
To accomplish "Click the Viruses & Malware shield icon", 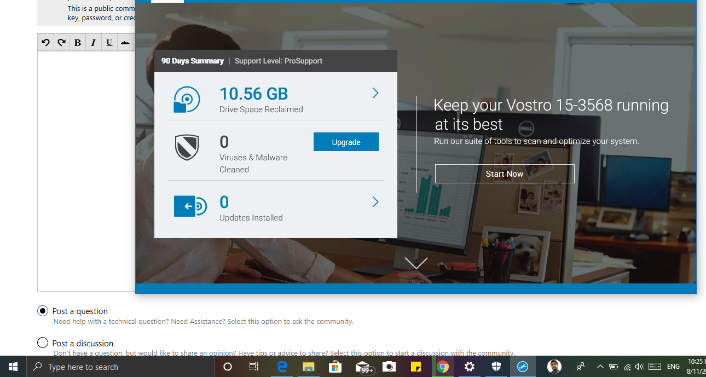I will pyautogui.click(x=187, y=148).
